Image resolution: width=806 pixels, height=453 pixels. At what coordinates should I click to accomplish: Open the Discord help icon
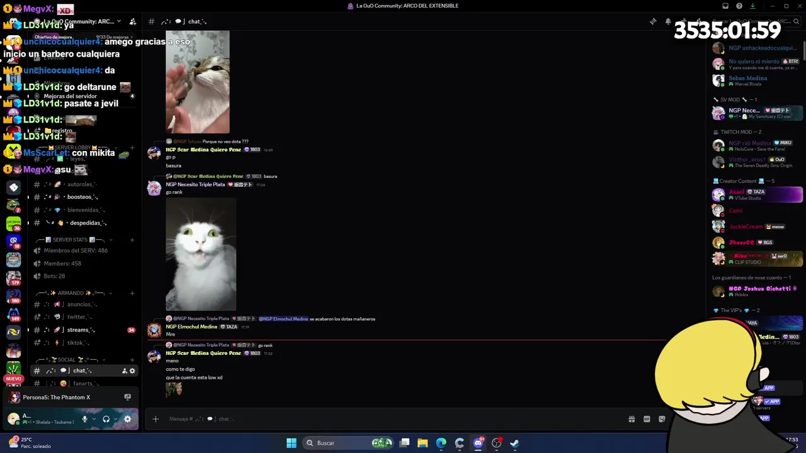pos(739,6)
